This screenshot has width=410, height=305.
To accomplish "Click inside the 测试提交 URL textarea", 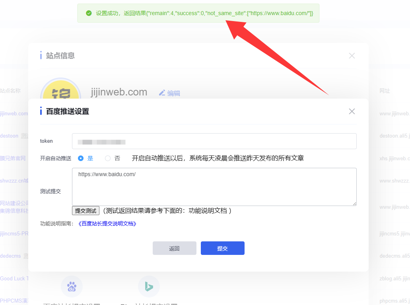I will tap(214, 187).
